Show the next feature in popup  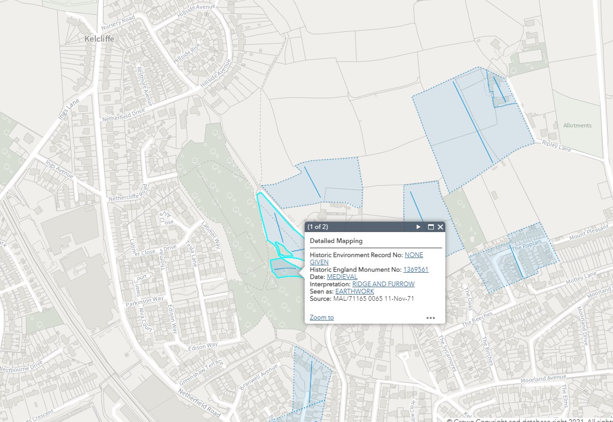click(418, 227)
